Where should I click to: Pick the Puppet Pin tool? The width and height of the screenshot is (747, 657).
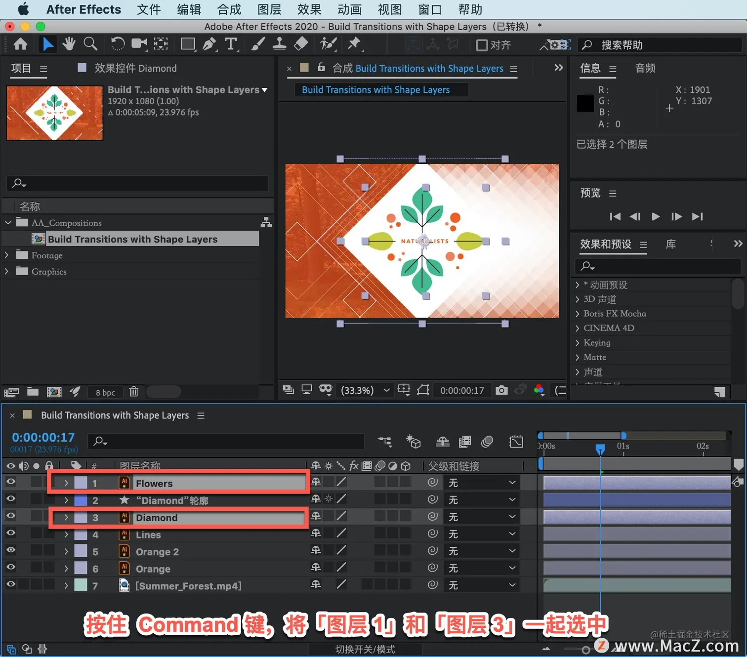point(354,44)
